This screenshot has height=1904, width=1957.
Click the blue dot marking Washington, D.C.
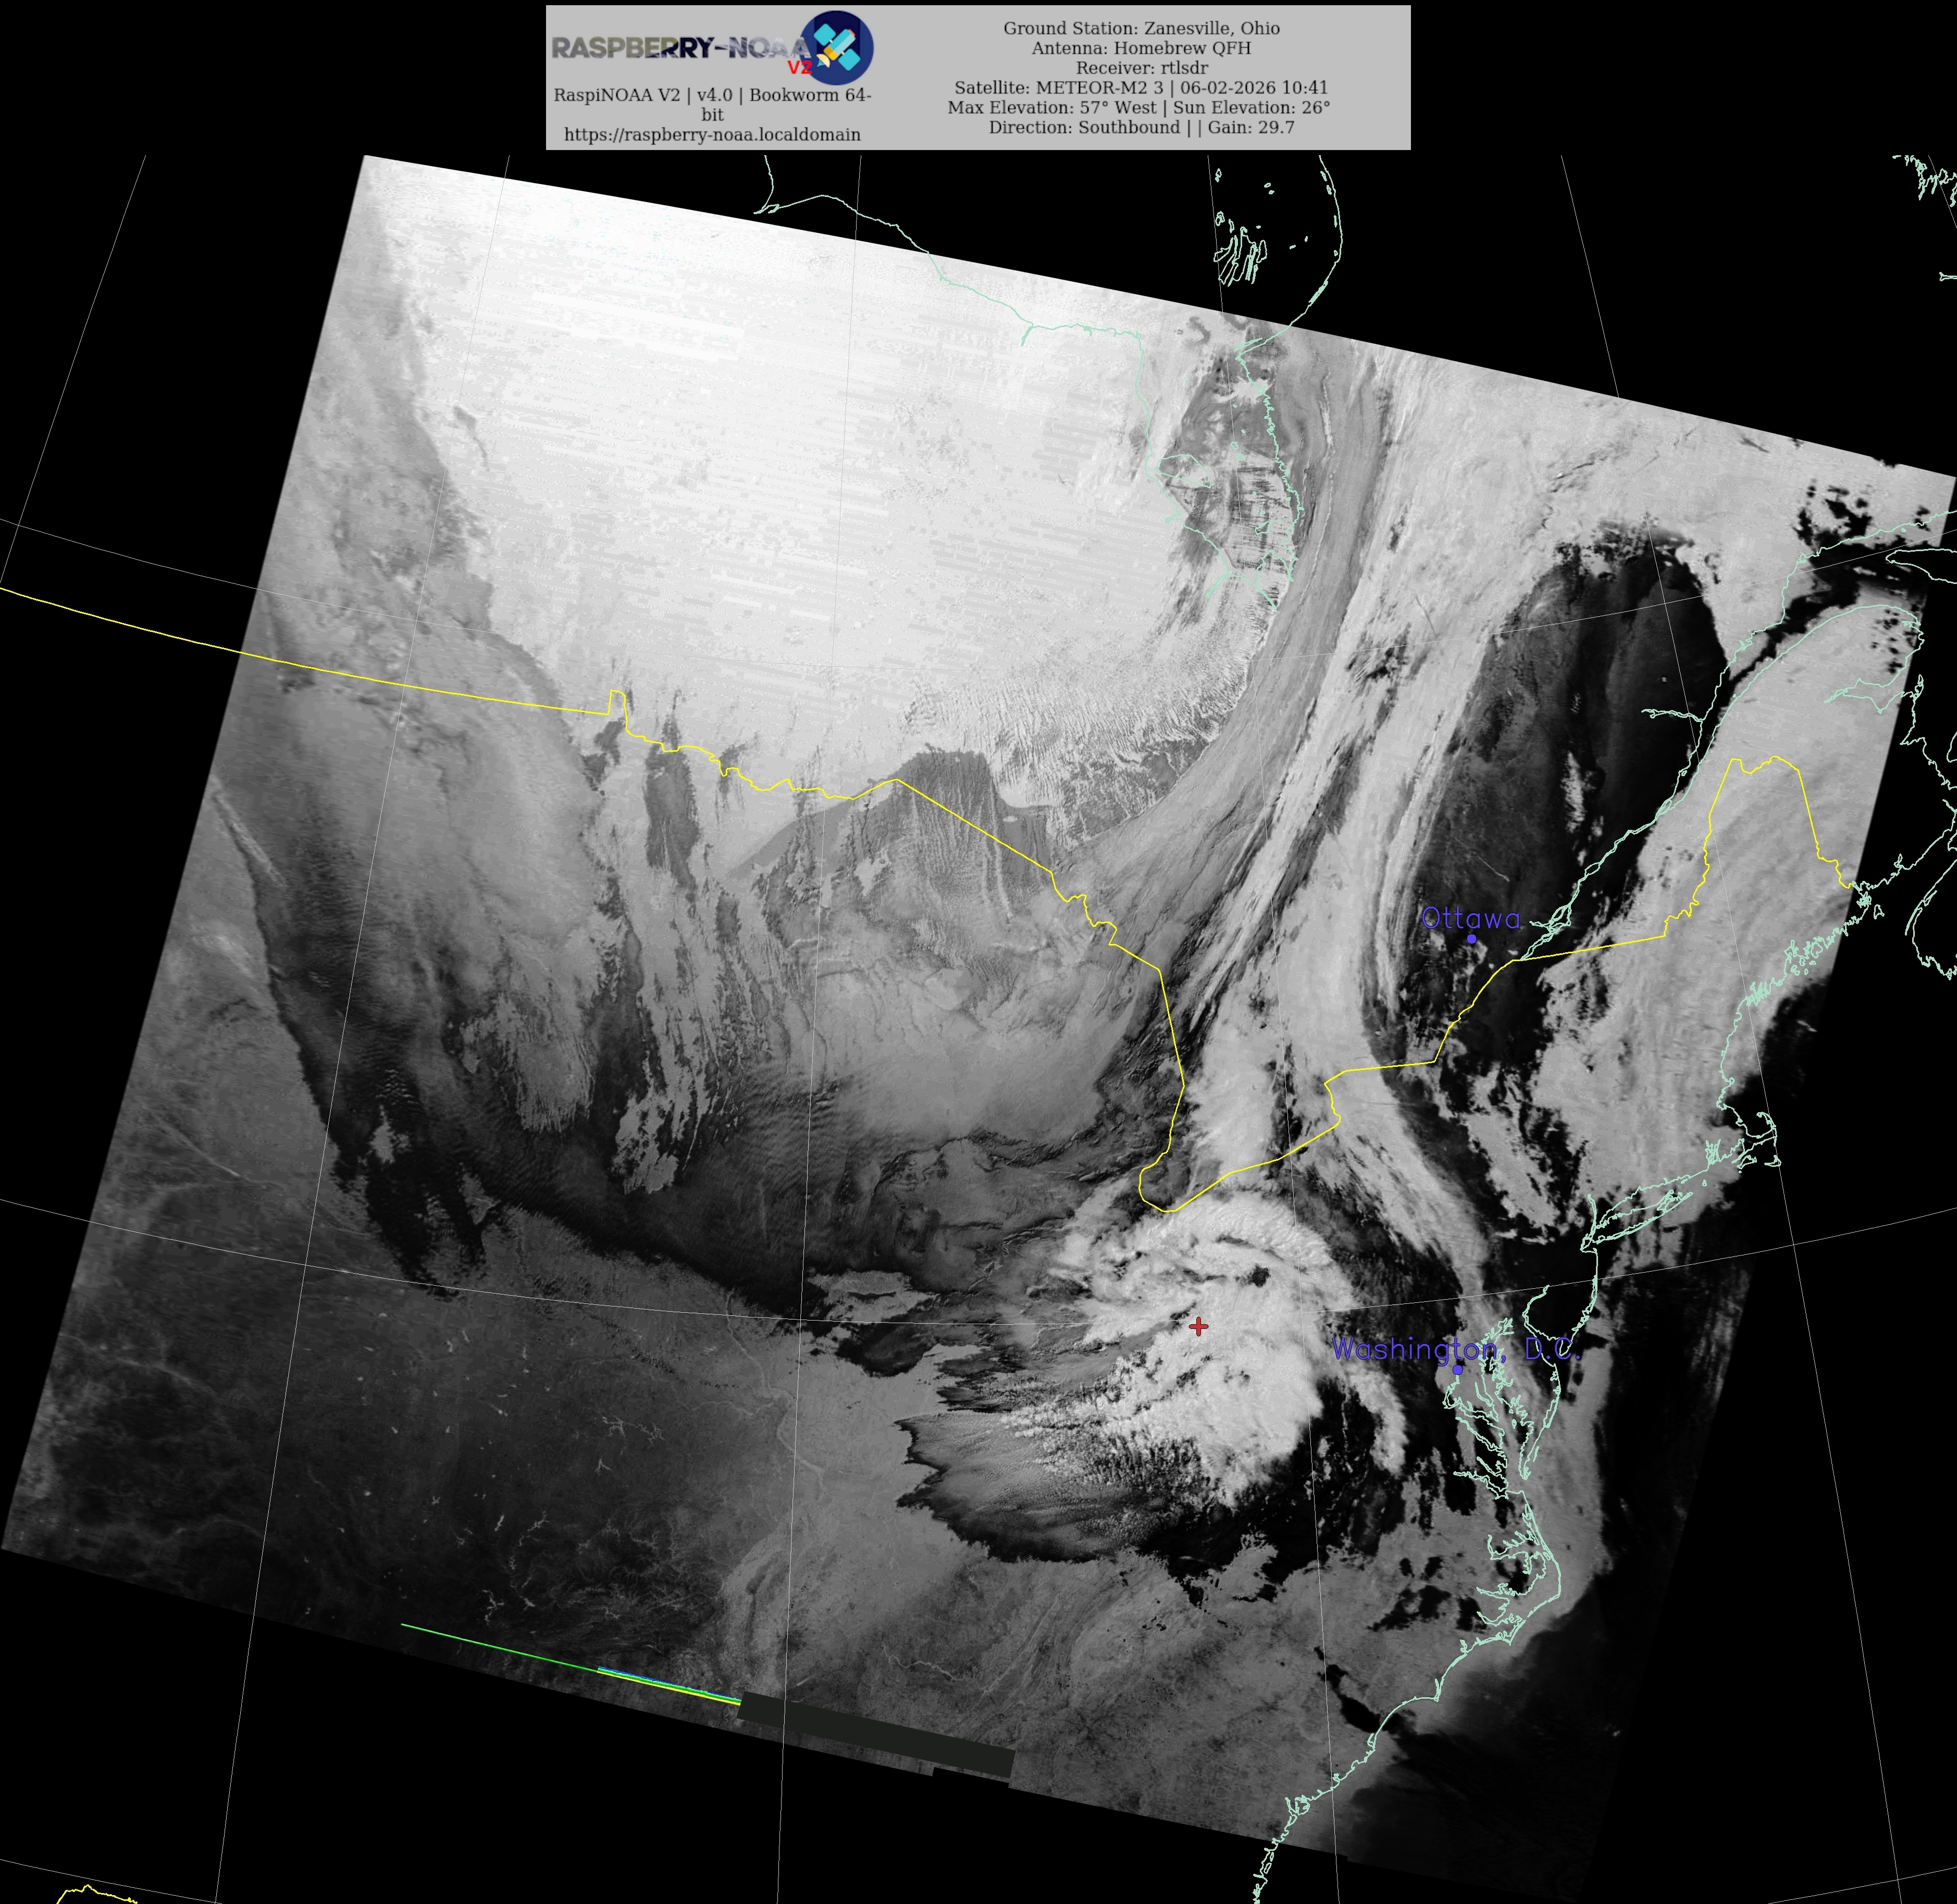coord(1457,1369)
